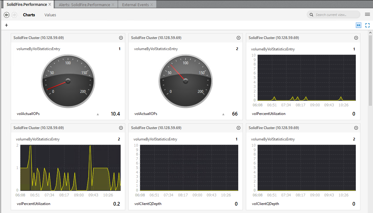The image size is (373, 213).
Task: Close the Alerts: SolidFire.Performance tab
Action: tap(113, 5)
